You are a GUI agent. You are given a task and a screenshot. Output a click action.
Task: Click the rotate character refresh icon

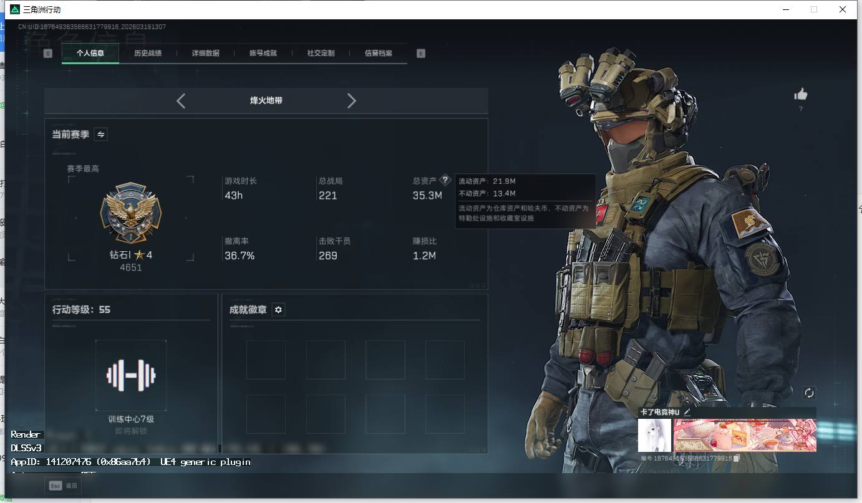click(x=809, y=393)
